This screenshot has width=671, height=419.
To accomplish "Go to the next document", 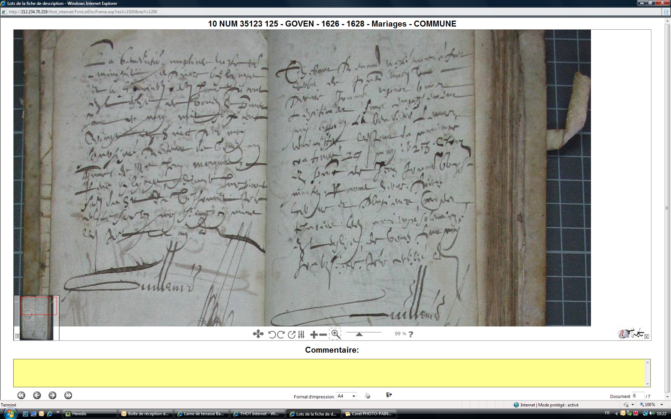I will (52, 395).
